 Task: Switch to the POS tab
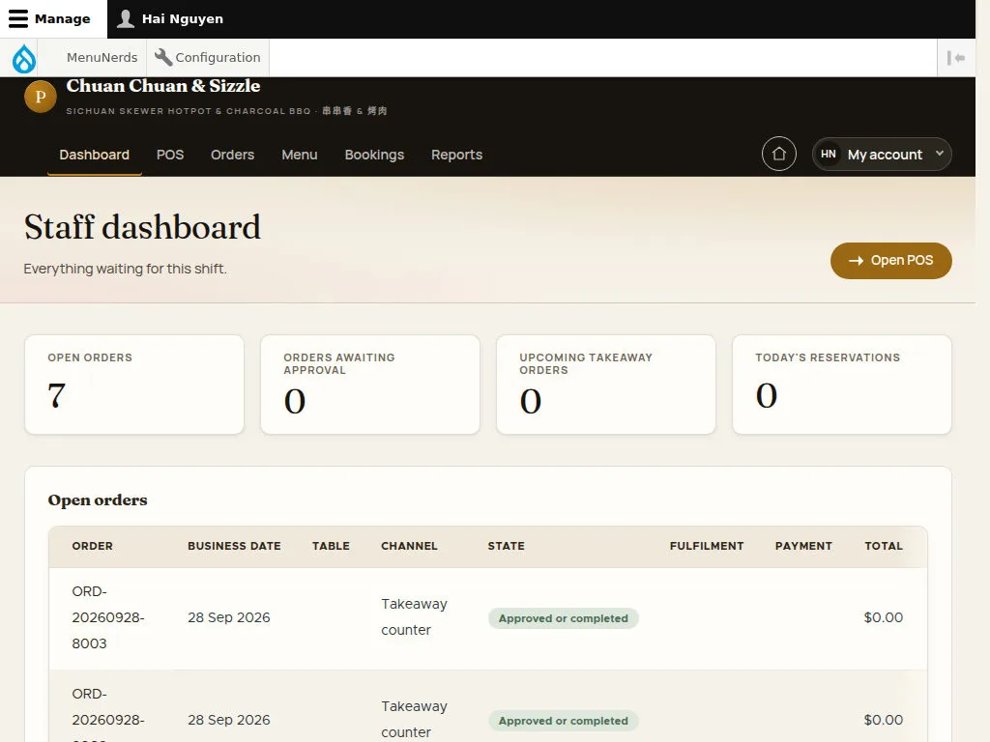pos(170,155)
